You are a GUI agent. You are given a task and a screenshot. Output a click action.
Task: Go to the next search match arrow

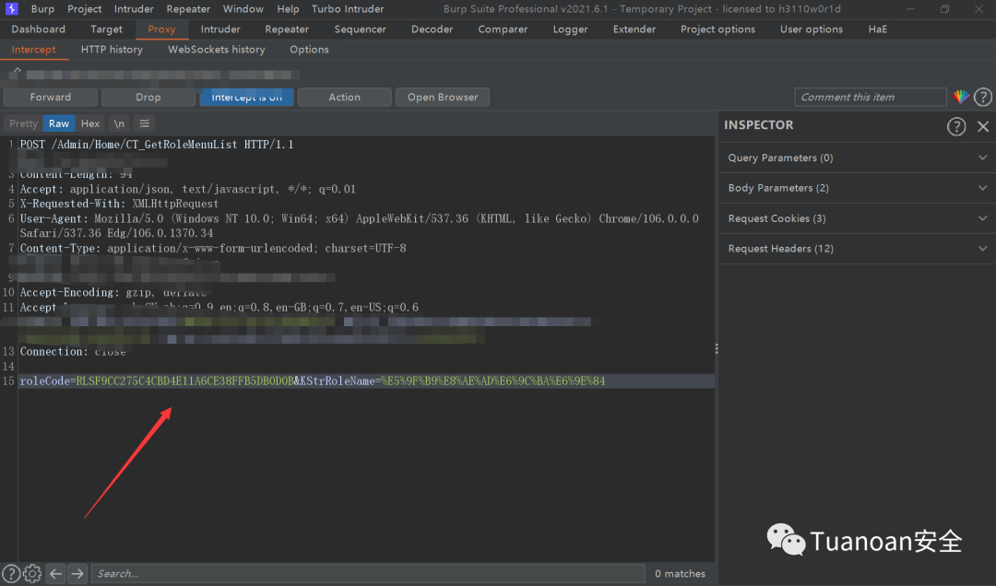77,574
